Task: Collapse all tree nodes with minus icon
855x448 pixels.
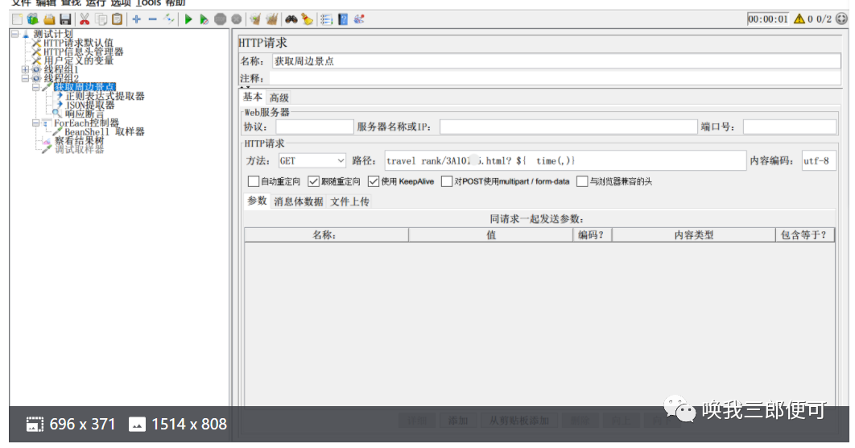Action: [153, 19]
